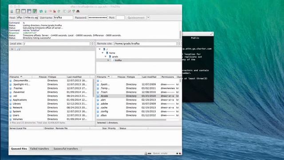
Task: Select 'System' in the local file list
Action: click(17, 112)
